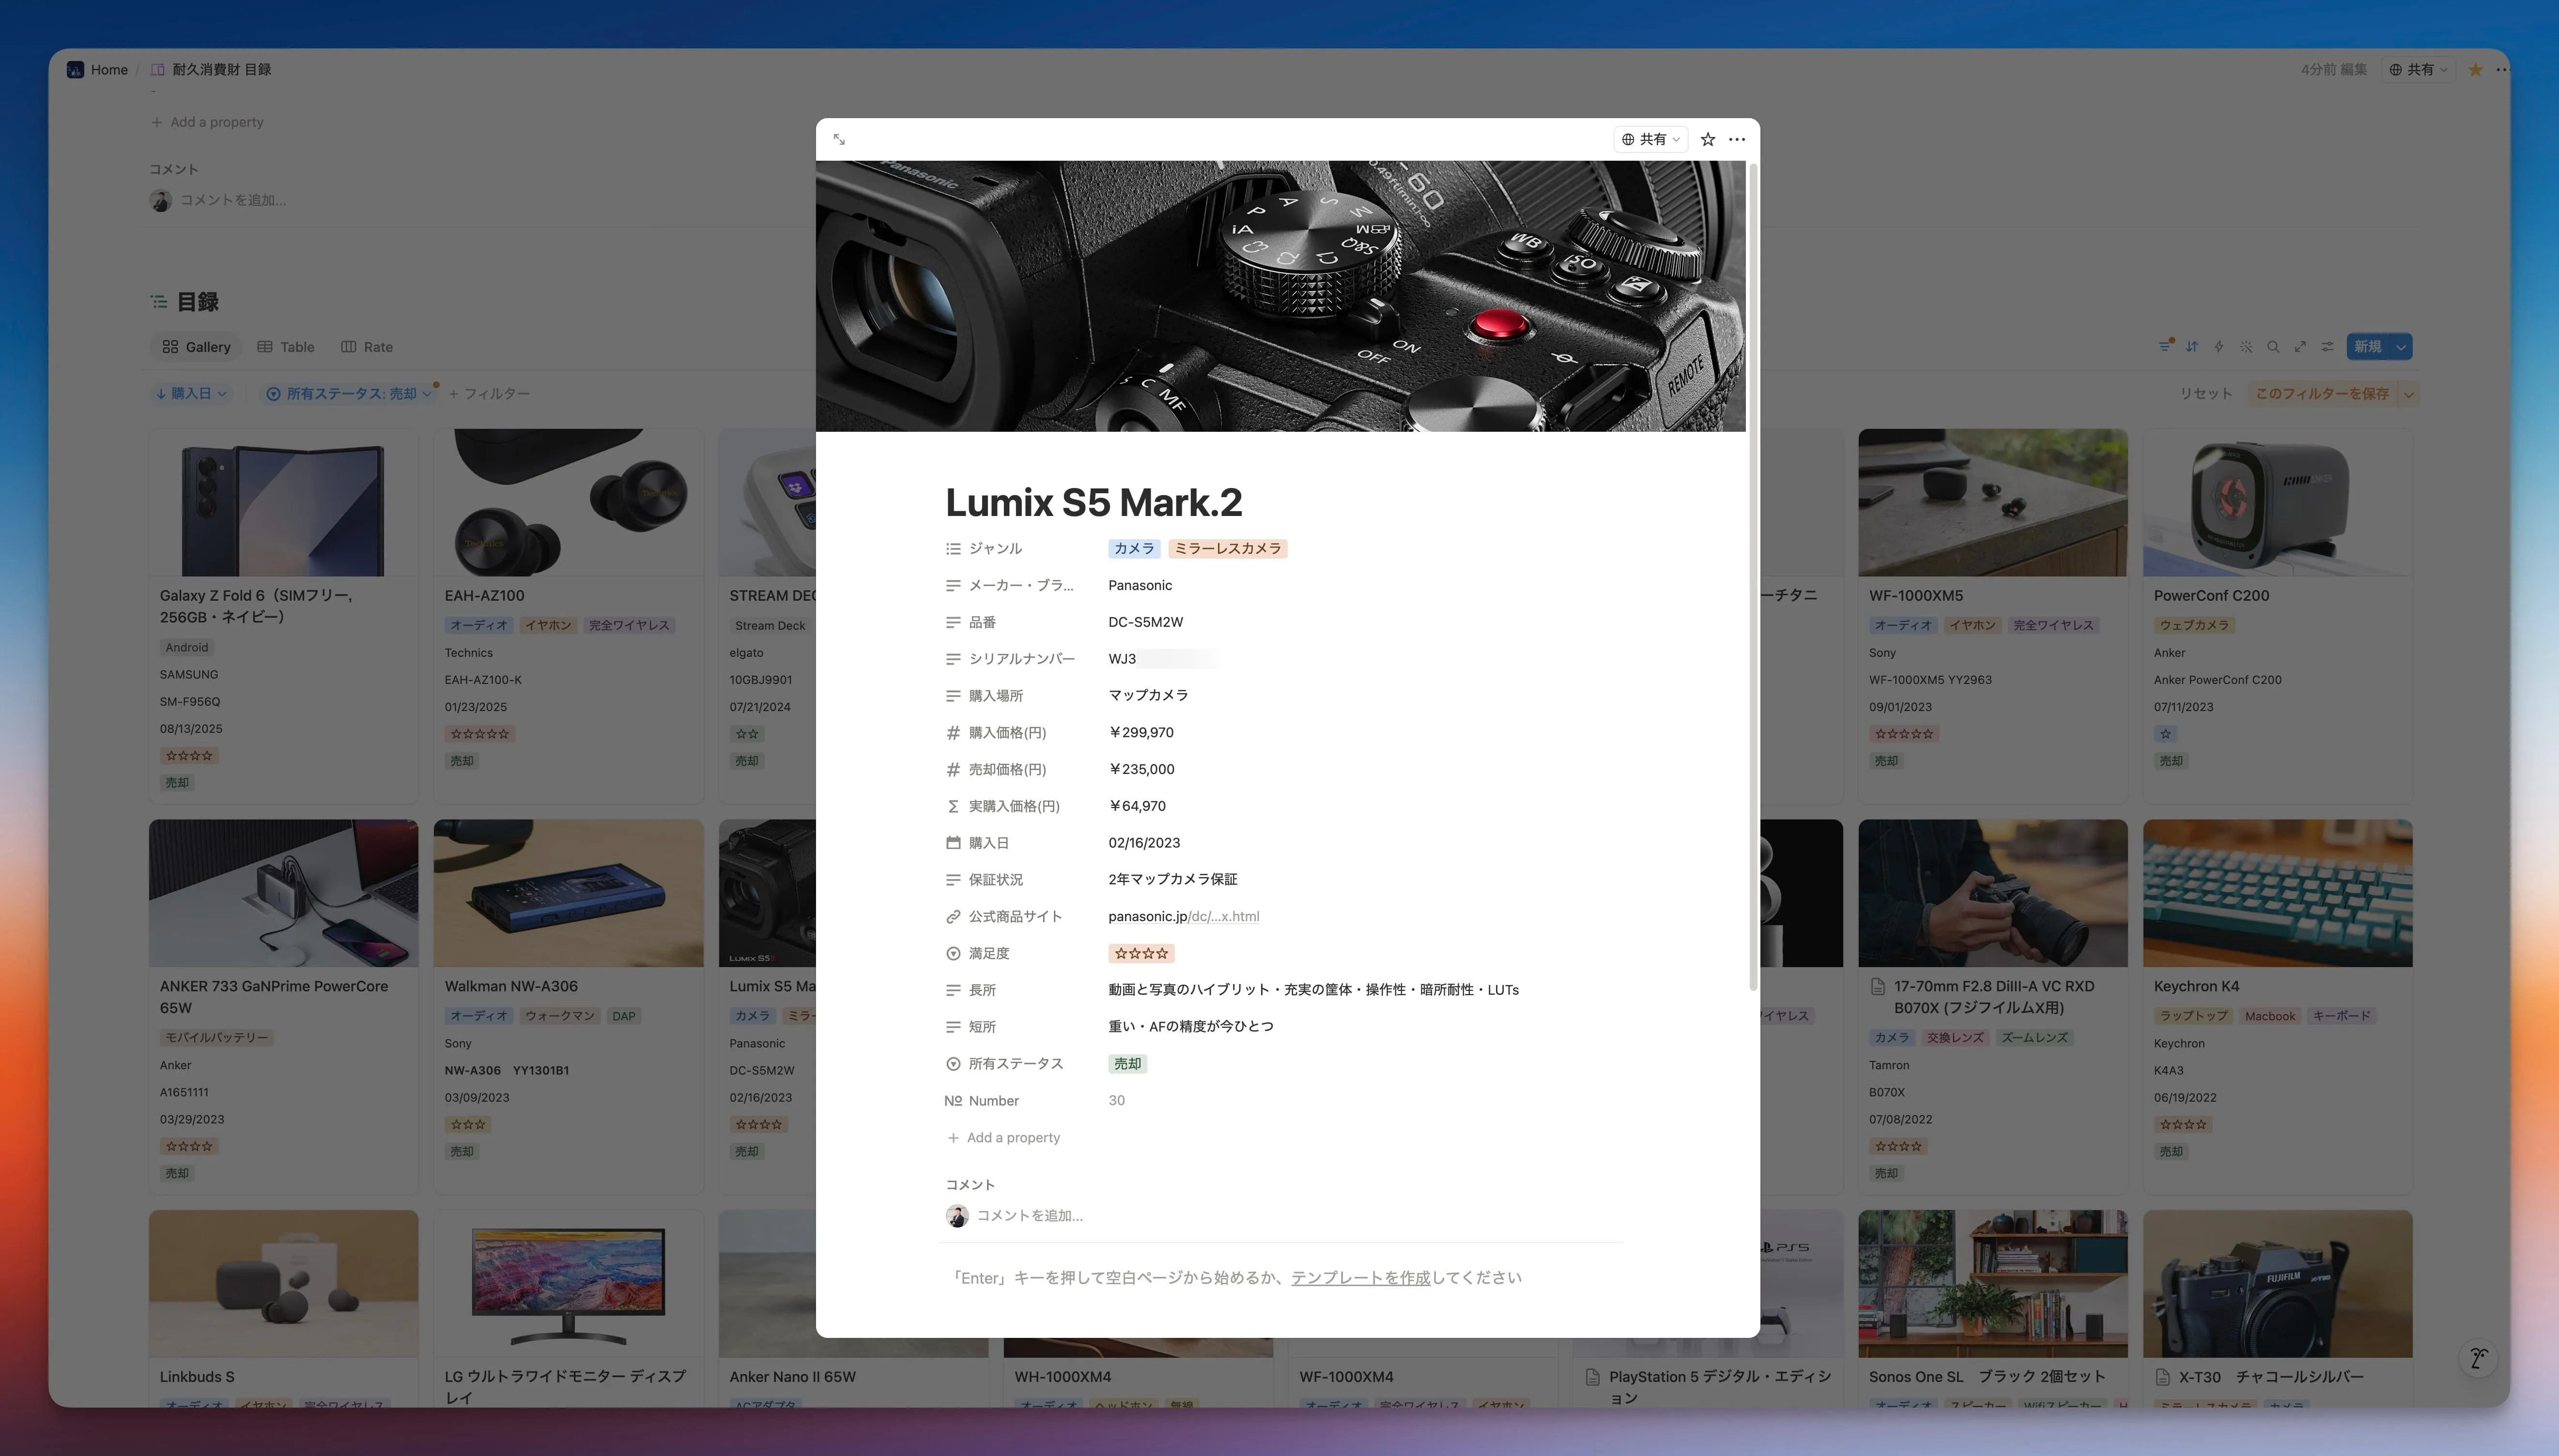
Task: Click the select icon beside 満足度
Action: click(x=953, y=953)
